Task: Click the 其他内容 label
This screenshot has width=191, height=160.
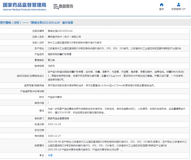Action: click(x=39, y=103)
